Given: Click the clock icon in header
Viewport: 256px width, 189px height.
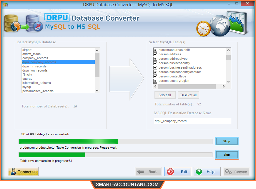Looking at the screenshot, I should tap(203, 29).
